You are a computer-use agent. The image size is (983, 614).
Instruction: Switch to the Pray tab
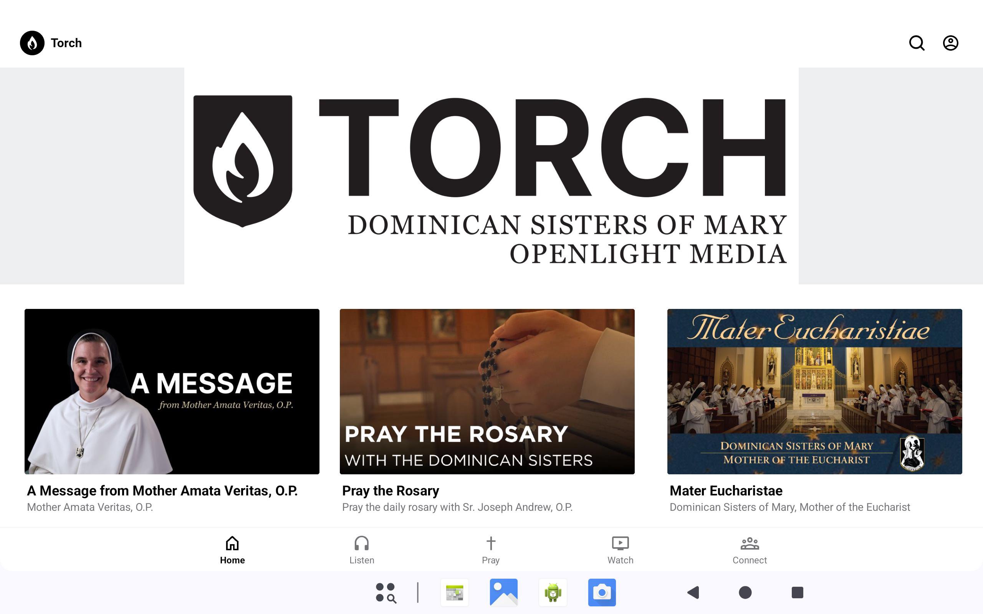(491, 550)
